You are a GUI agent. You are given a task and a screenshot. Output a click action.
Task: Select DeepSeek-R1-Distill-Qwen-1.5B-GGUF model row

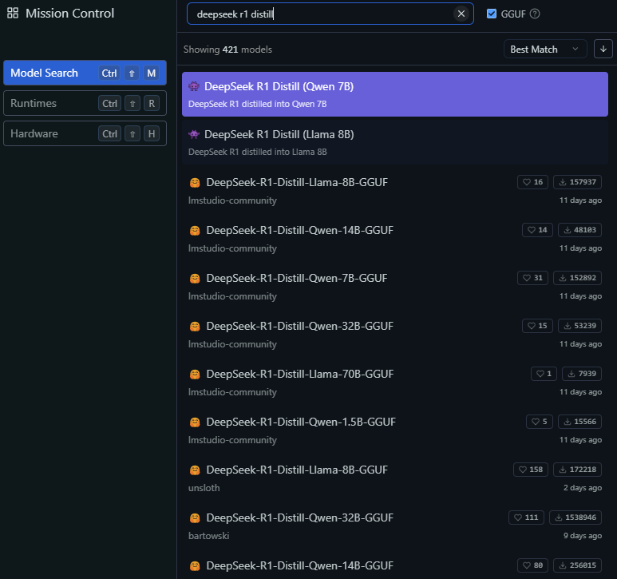tap(394, 430)
